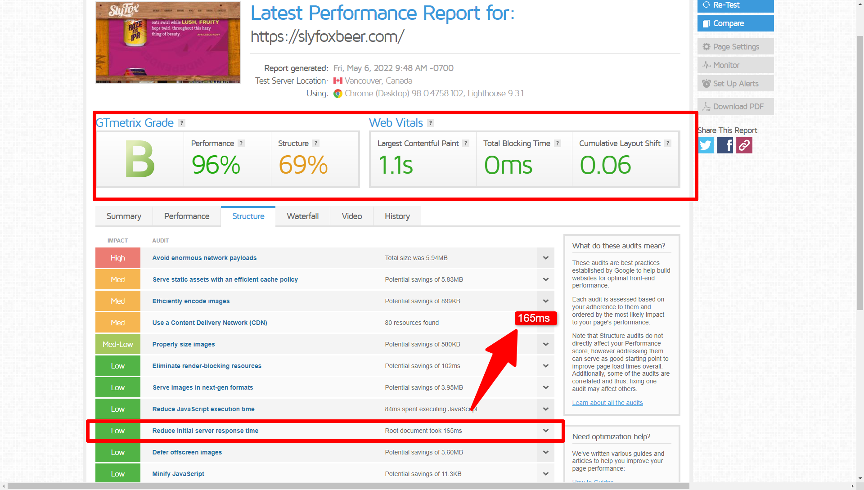Open Use a Content Delivery Network audit
This screenshot has width=864, height=490.
point(210,323)
